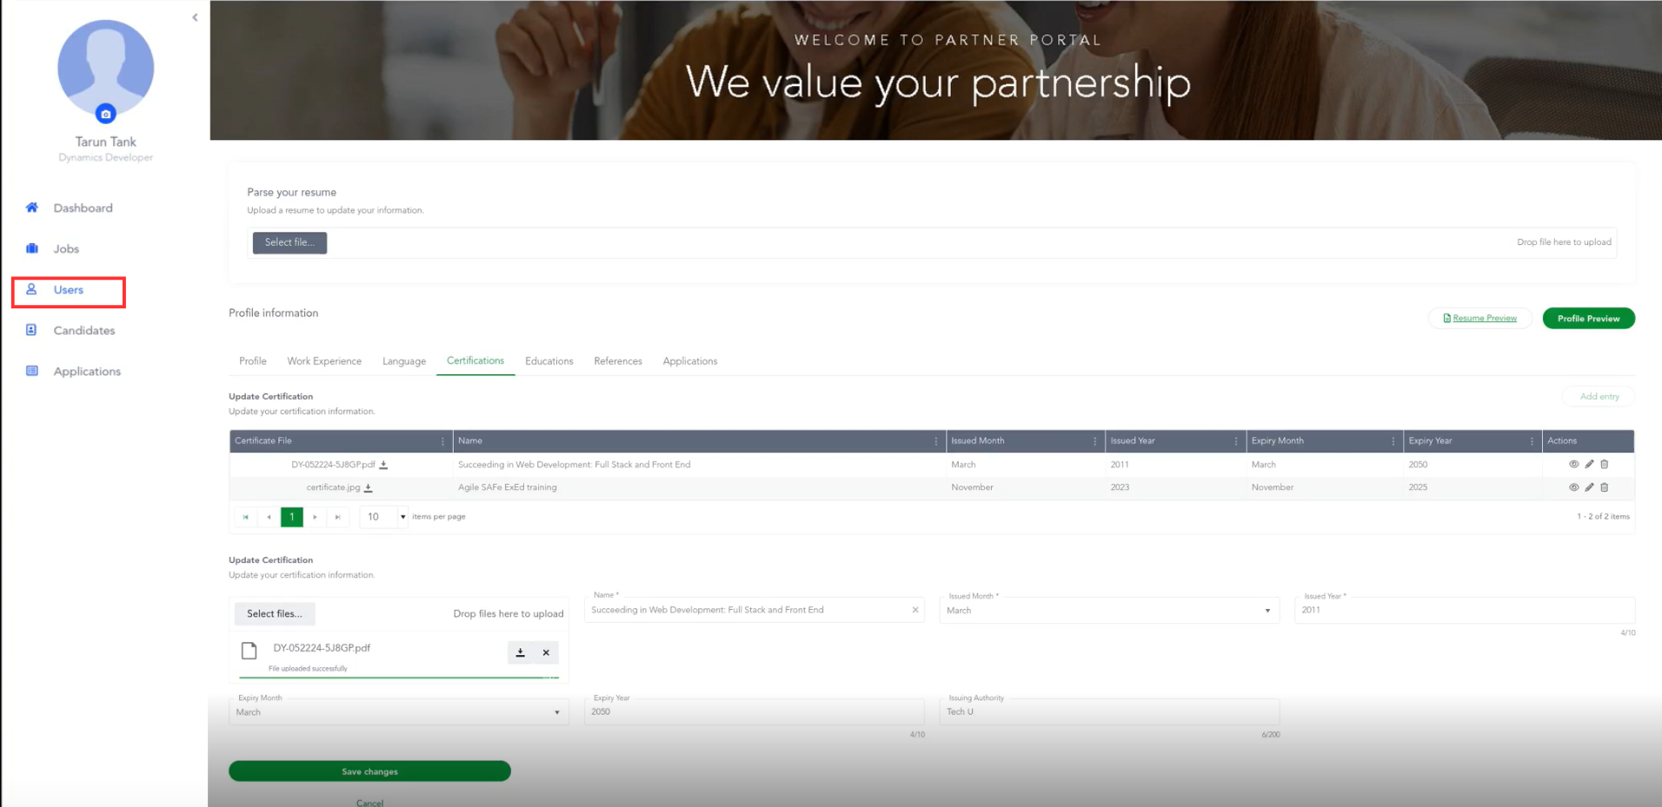Open the Resume Preview link

pos(1480,319)
